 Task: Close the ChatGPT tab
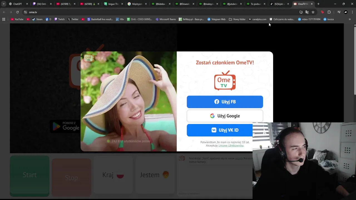[x=27, y=4]
